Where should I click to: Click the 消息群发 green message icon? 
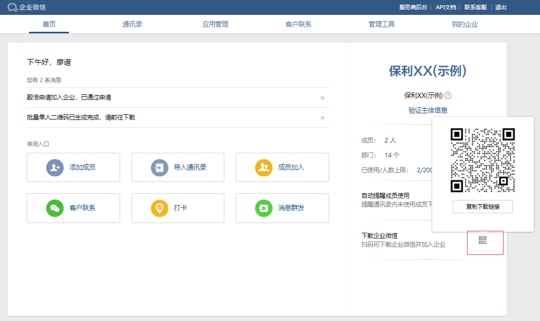pos(264,208)
